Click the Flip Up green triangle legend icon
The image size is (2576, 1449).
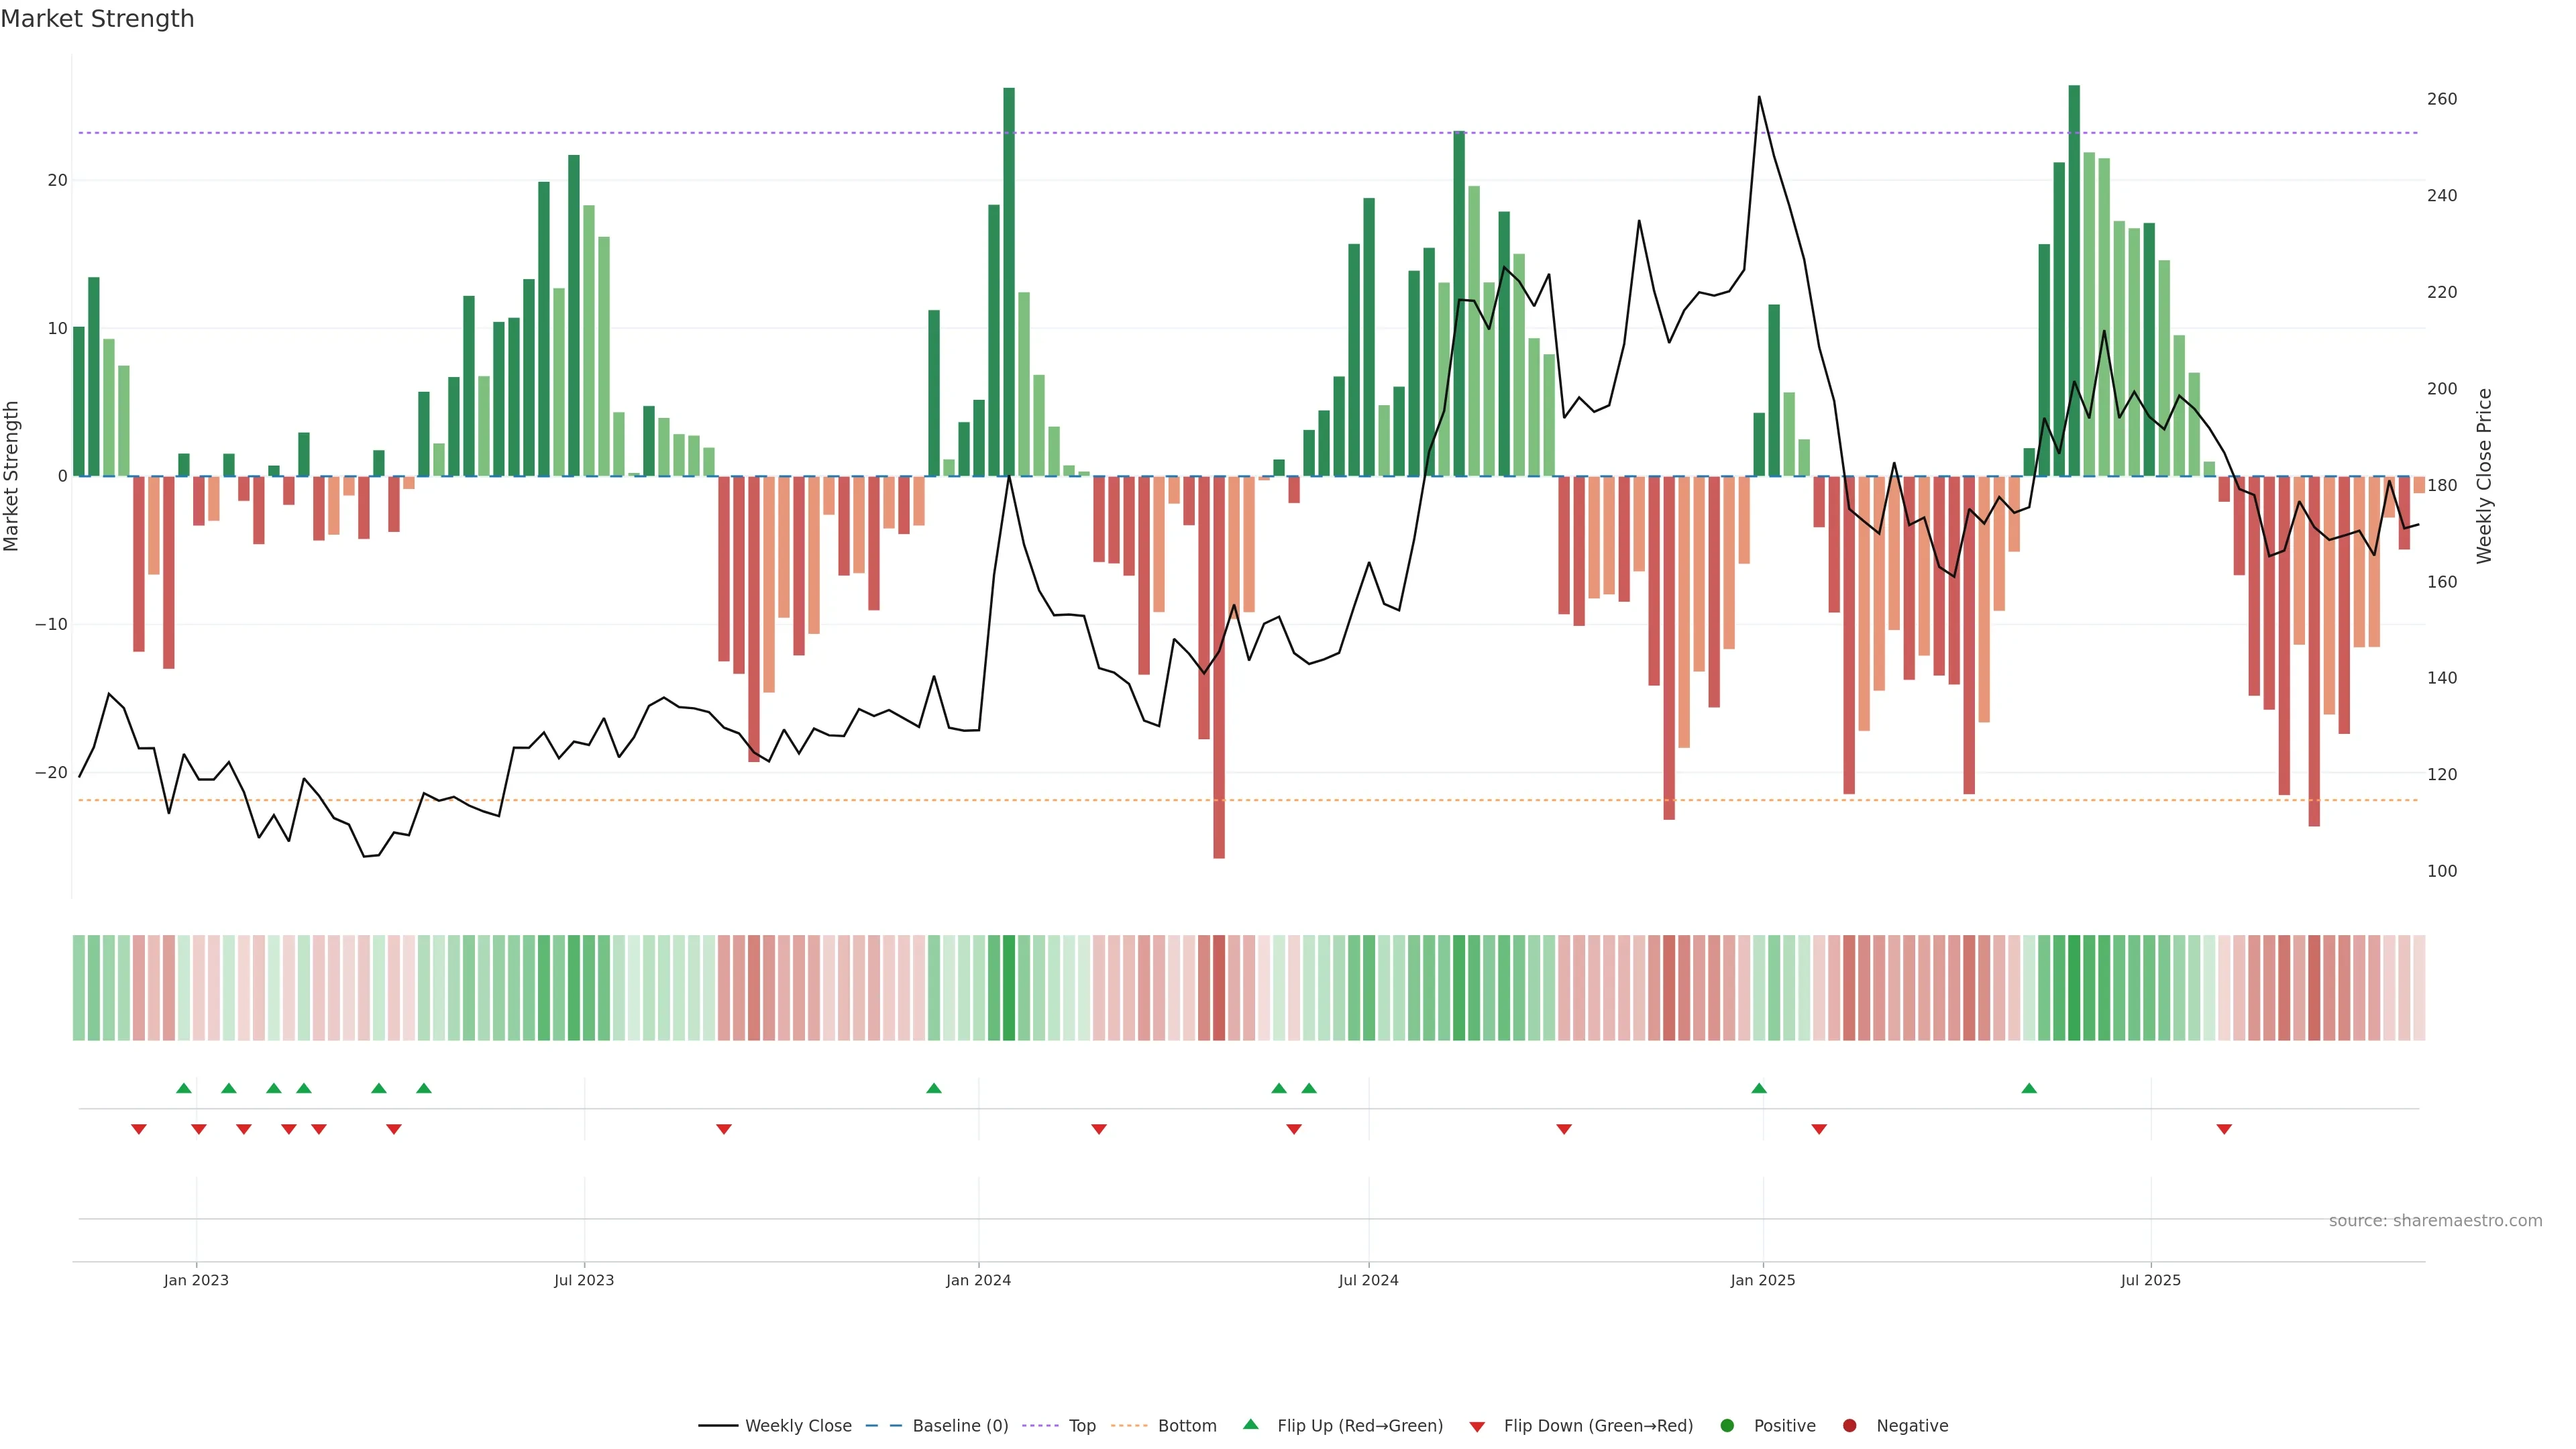click(x=1250, y=1425)
